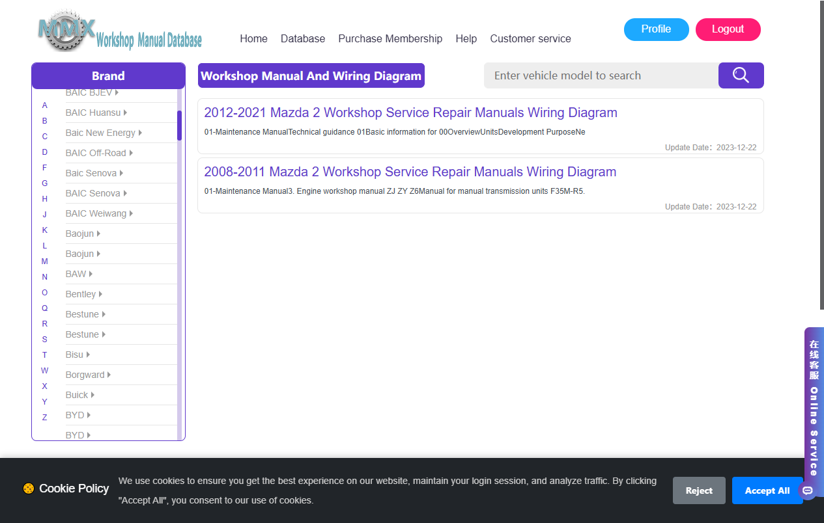Viewport: 824px width, 523px height.
Task: Expand the Bentley brand arrow
Action: click(x=100, y=294)
